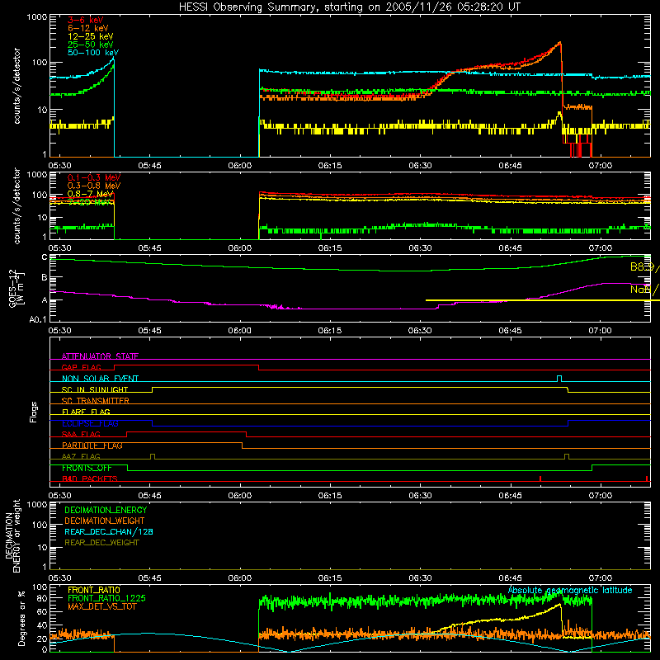Click the 0.3-0.8 MeV legend label
Image resolution: width=660 pixels, height=660 pixels.
pos(94,186)
